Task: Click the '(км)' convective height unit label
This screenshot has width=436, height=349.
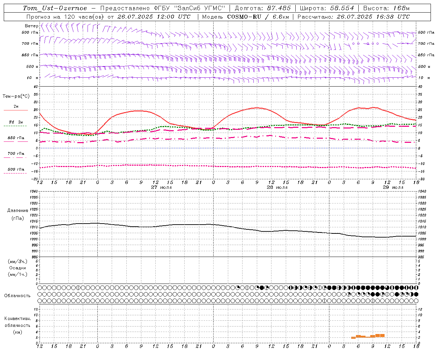Action: point(17,332)
